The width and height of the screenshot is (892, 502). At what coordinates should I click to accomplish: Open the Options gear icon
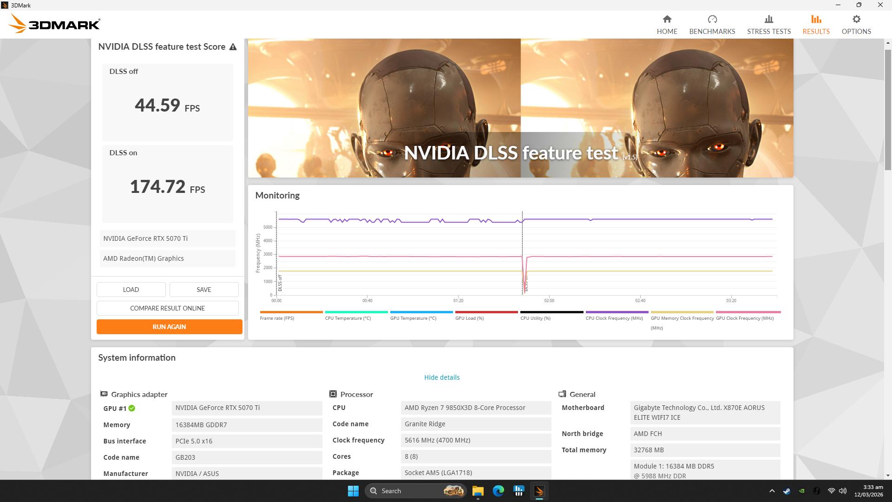(x=856, y=19)
